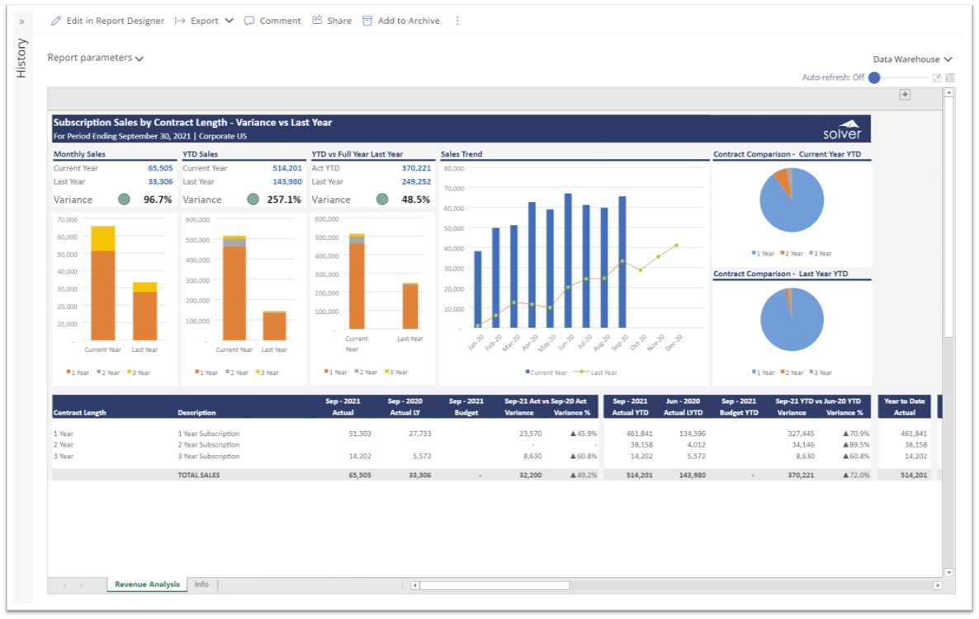Viewport: 979px width, 619px height.
Task: Click the Comment speech bubble icon
Action: [249, 21]
